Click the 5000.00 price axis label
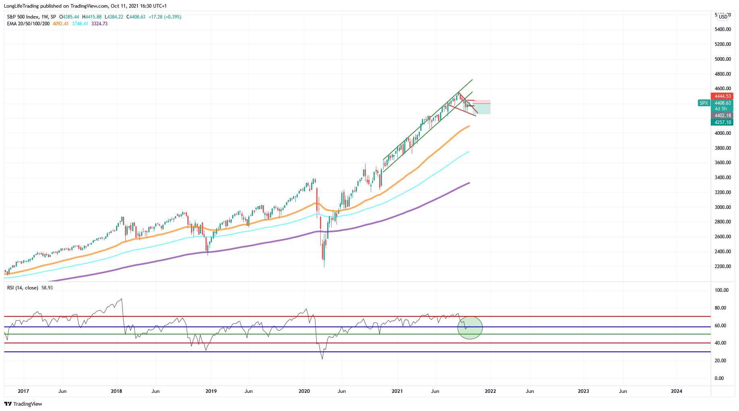 tap(723, 59)
